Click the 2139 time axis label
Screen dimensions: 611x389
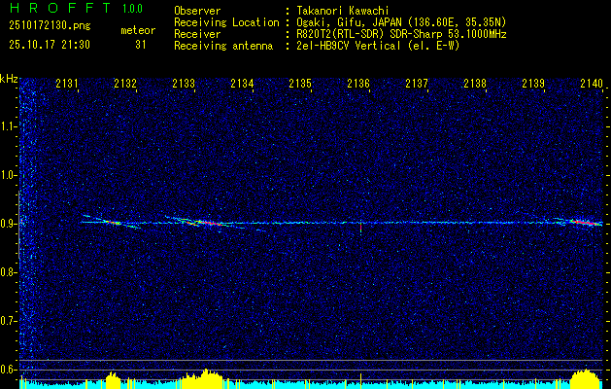pos(533,83)
